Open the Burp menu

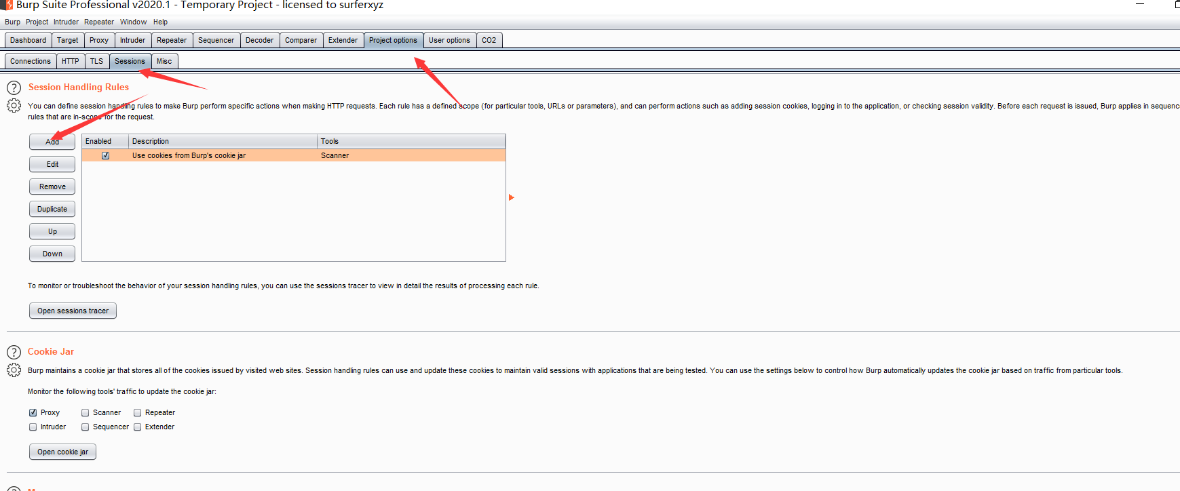13,22
